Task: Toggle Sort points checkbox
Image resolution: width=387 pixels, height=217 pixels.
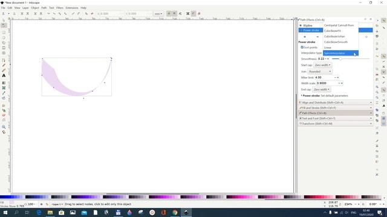Action: point(302,47)
